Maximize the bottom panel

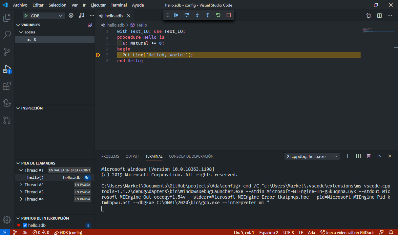click(379, 156)
